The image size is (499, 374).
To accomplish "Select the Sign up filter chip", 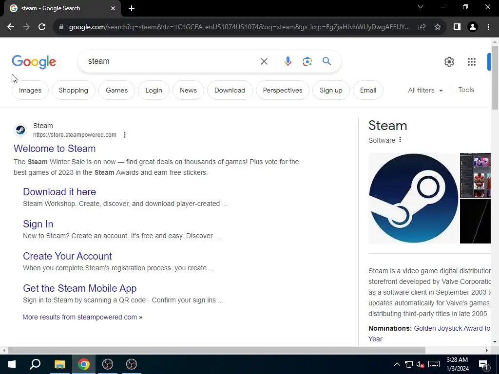I will coord(331,90).
